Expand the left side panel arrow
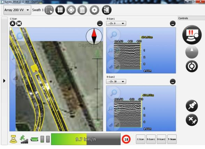This screenshot has height=149, width=205. click(x=4, y=81)
